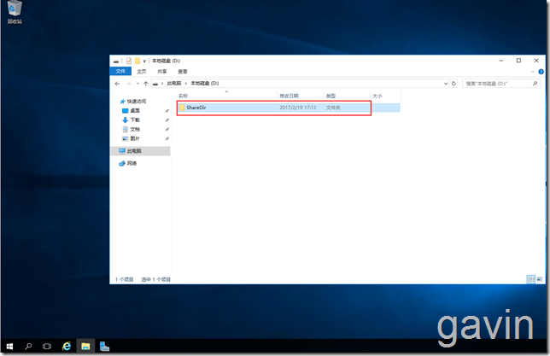Open the Windows Start menu
Image resolution: width=550 pixels, height=356 pixels.
[x=10, y=347]
